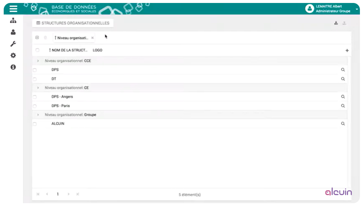Click the user sidebar icon
Viewport: 364px width, 208px height.
(x=13, y=32)
